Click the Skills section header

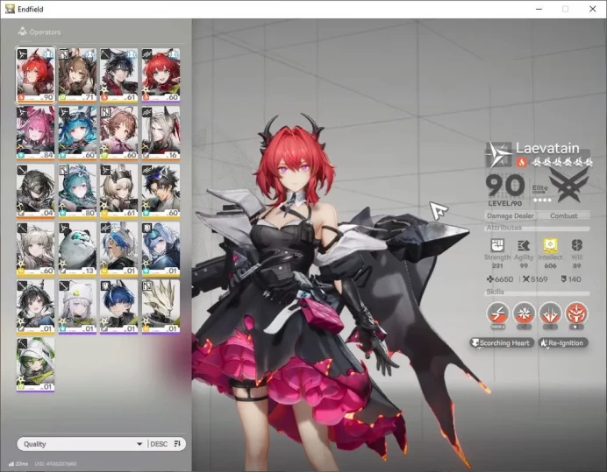495,292
